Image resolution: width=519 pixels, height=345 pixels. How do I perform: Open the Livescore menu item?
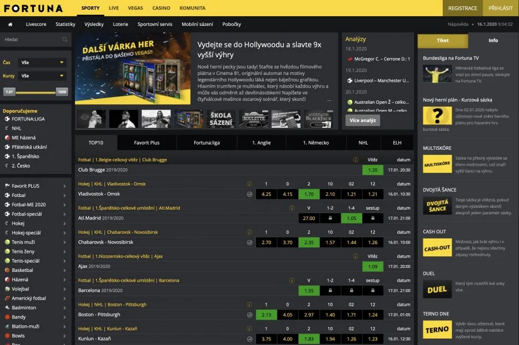[x=36, y=24]
